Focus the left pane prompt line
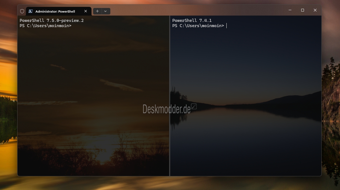The height and width of the screenshot is (190, 340). [x=46, y=26]
